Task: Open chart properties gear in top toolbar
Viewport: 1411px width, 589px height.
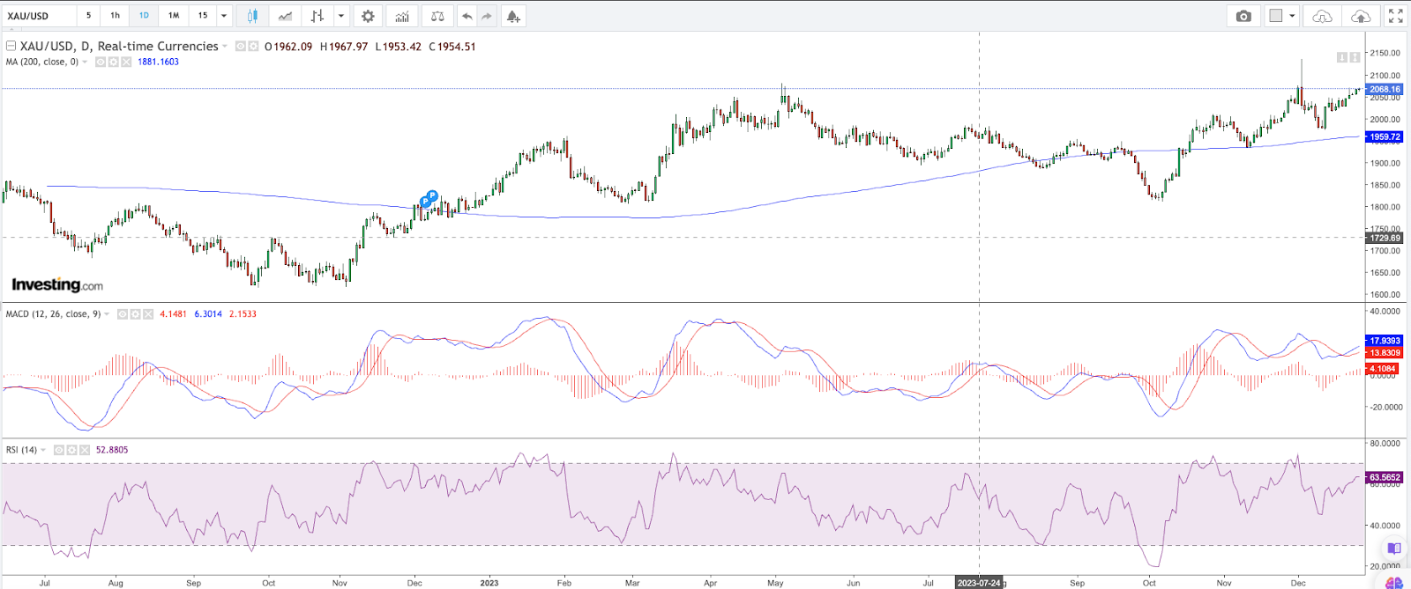Action: coord(368,16)
